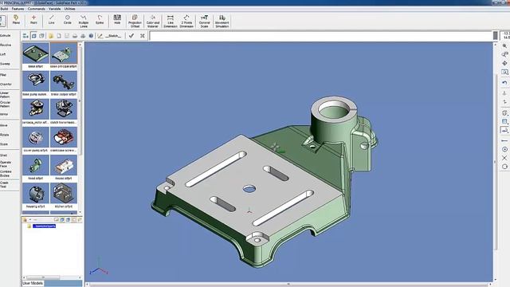
Task: Click the viewport horizontal scrollbar
Action: pos(288,285)
